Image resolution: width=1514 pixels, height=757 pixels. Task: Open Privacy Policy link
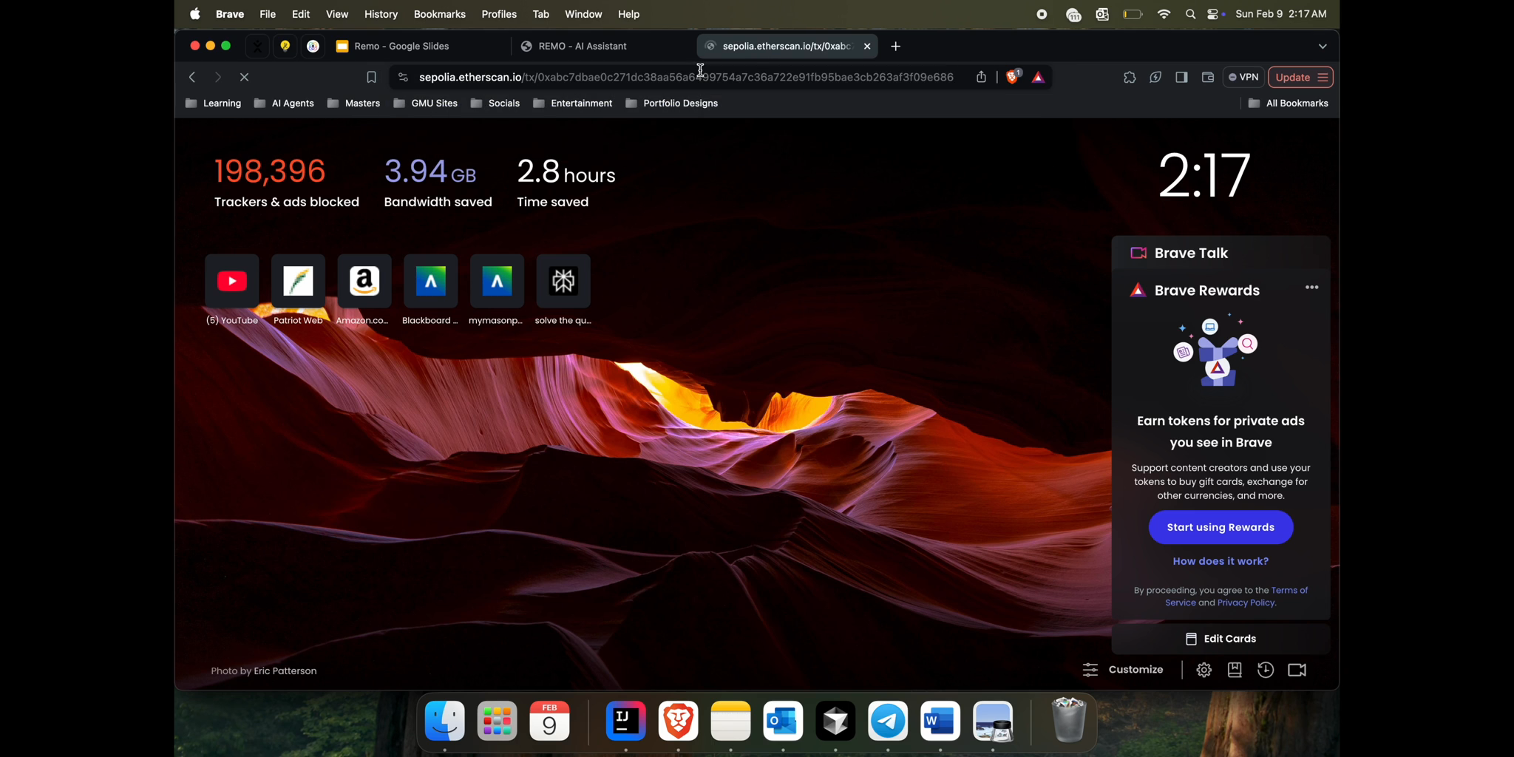coord(1246,603)
